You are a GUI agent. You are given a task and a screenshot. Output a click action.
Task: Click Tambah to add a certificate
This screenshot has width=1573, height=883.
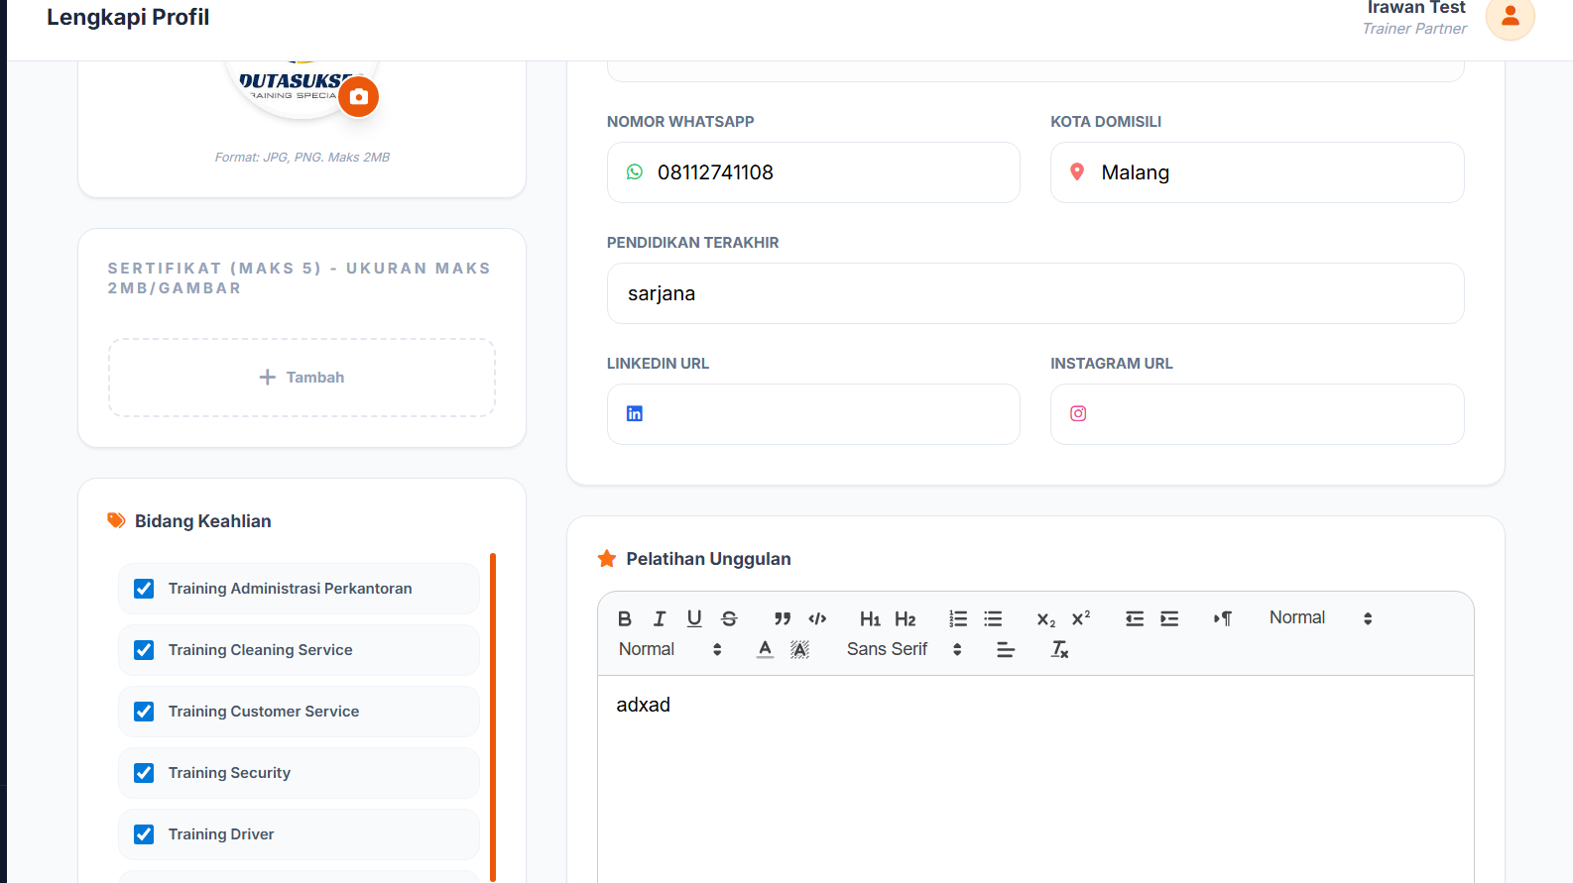[302, 378]
